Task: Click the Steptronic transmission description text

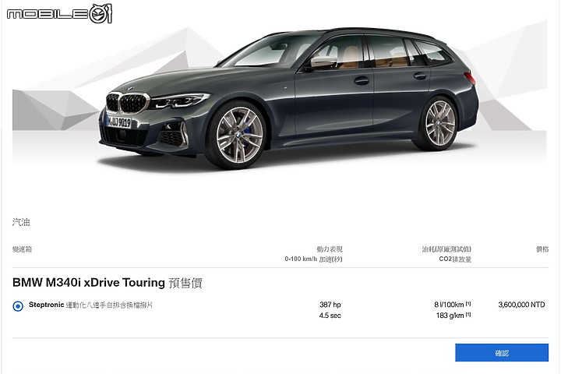Action: click(90, 305)
